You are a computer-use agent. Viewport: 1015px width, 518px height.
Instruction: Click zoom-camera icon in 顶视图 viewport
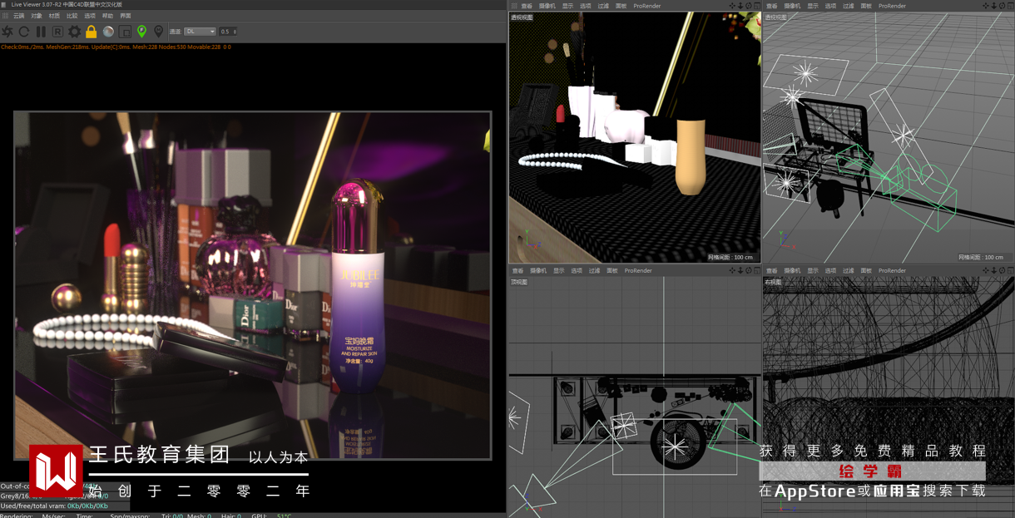(740, 270)
